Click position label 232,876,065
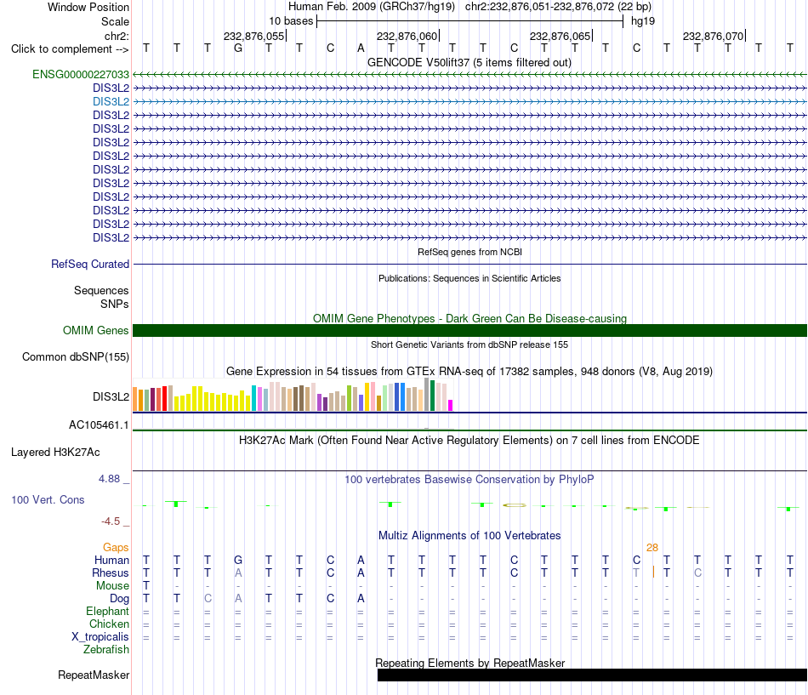Image resolution: width=808 pixels, height=695 pixels. pyautogui.click(x=560, y=36)
